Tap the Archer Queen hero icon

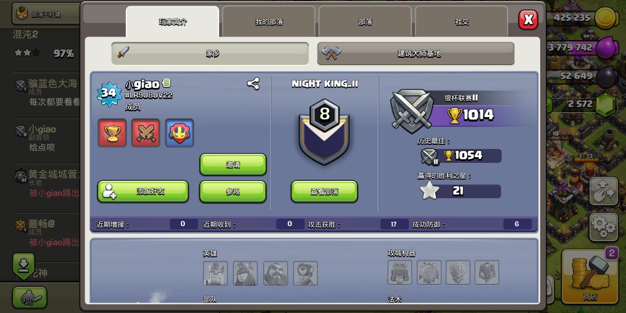click(x=245, y=273)
